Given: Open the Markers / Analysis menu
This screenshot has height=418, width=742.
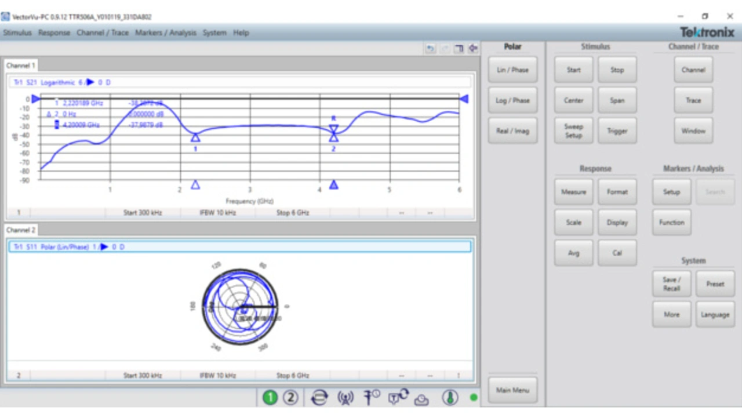Looking at the screenshot, I should pos(166,33).
